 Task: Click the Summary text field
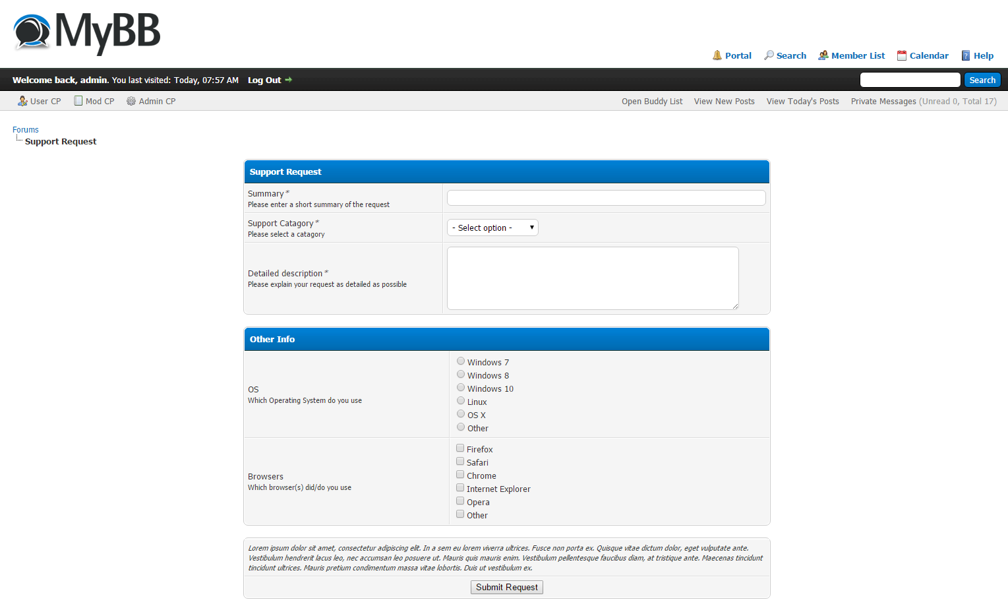point(606,198)
